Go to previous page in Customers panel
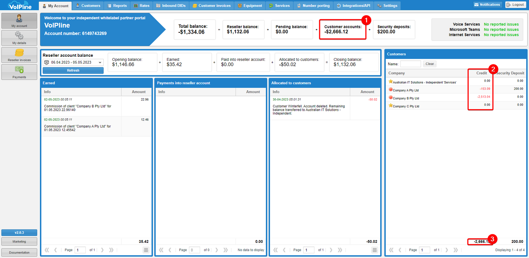 click(x=400, y=250)
